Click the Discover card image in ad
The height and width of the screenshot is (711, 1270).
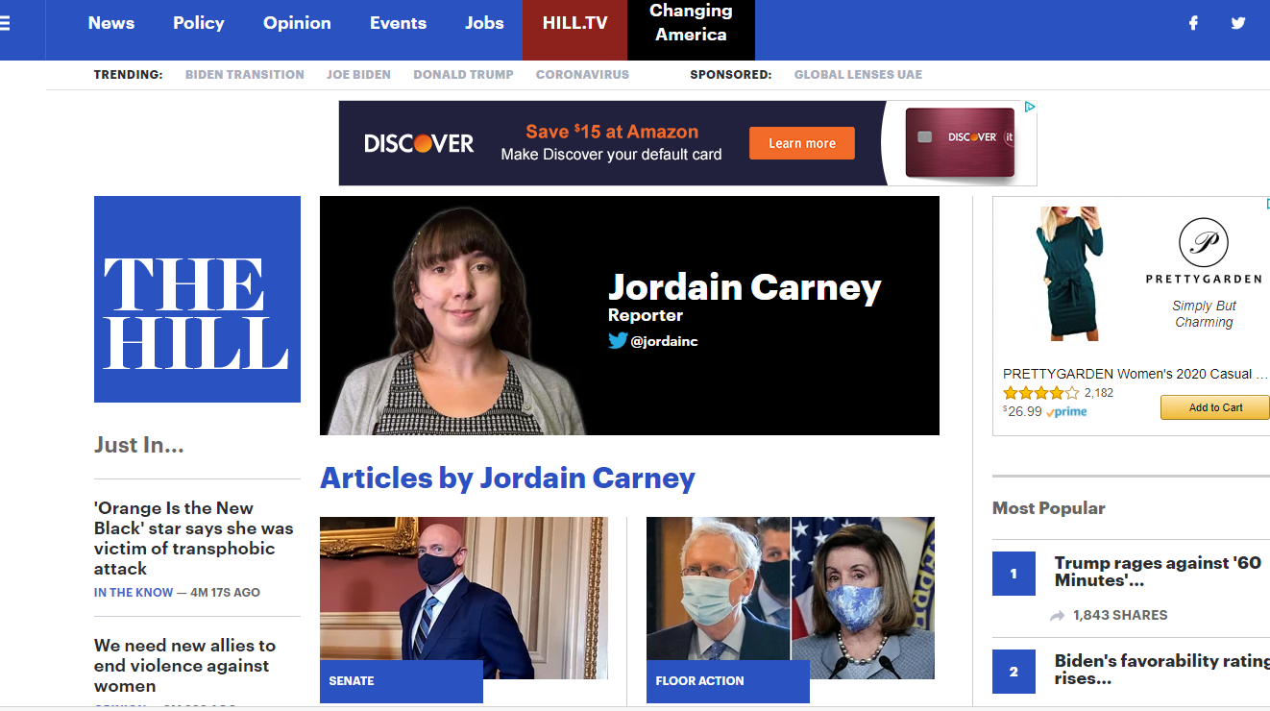pos(960,143)
